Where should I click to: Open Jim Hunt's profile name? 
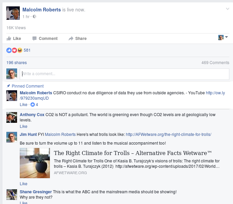28,135
